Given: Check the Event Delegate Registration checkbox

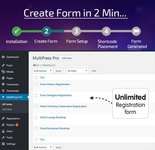Looking at the screenshot, I should pos(36,95).
